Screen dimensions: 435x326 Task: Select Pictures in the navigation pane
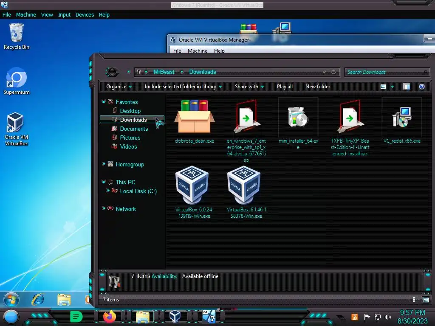click(130, 138)
